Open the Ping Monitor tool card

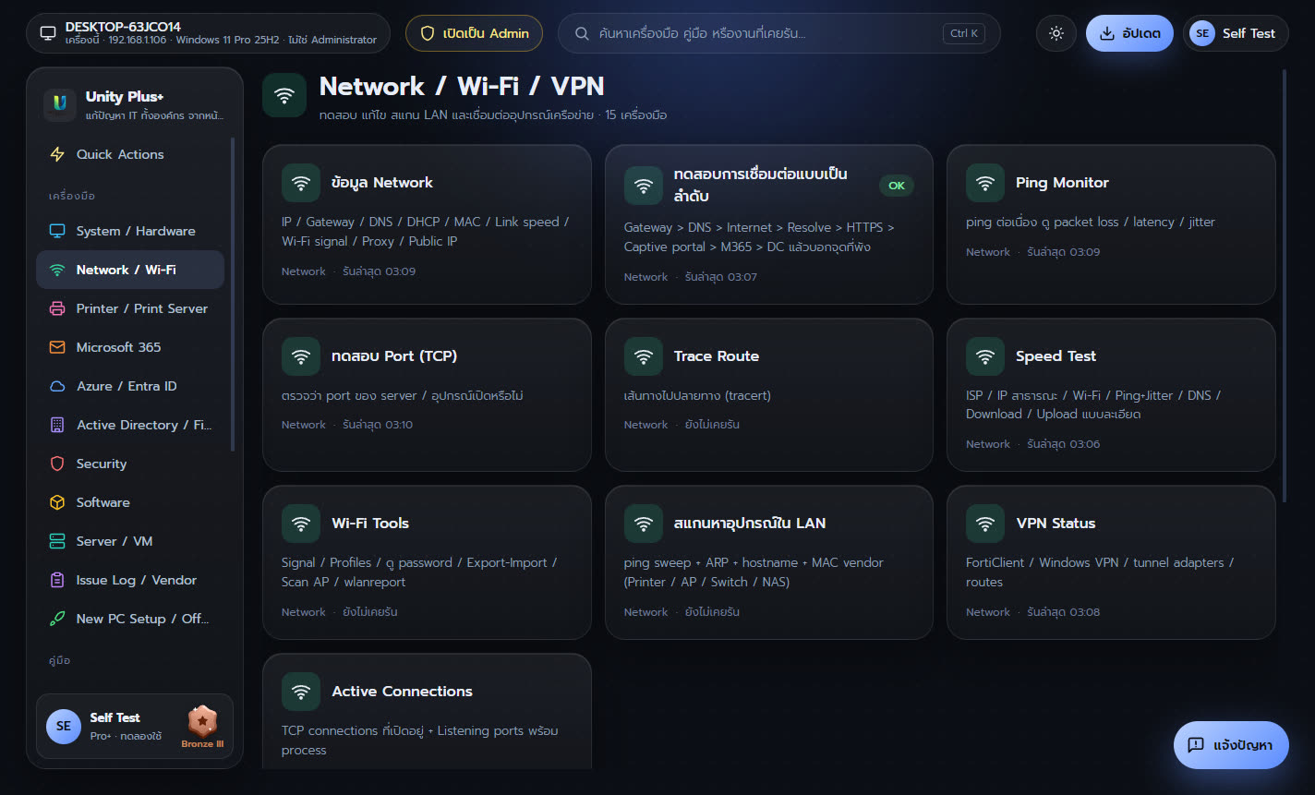(x=1111, y=224)
